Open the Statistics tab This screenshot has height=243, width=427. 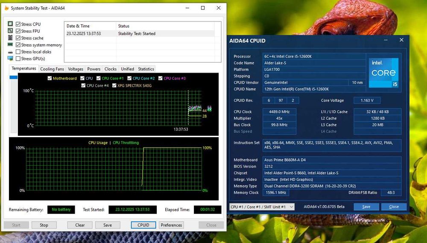point(146,69)
